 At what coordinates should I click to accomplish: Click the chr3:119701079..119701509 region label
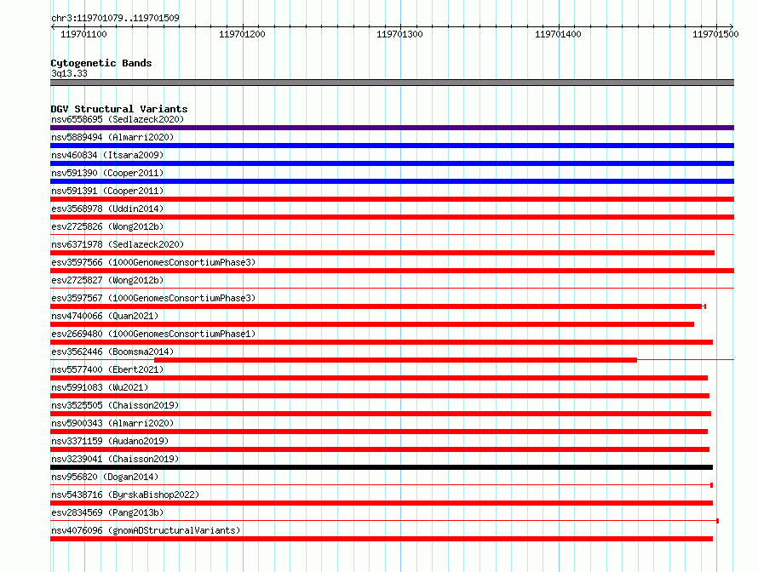pyautogui.click(x=115, y=18)
